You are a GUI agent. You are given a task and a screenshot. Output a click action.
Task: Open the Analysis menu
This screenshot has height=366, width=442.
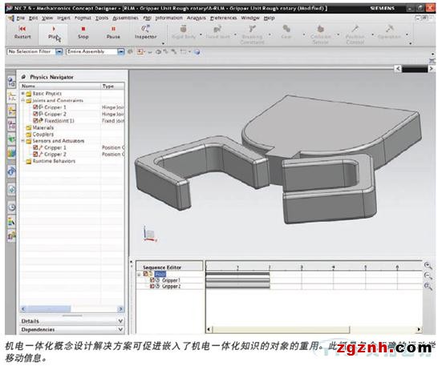[197, 18]
